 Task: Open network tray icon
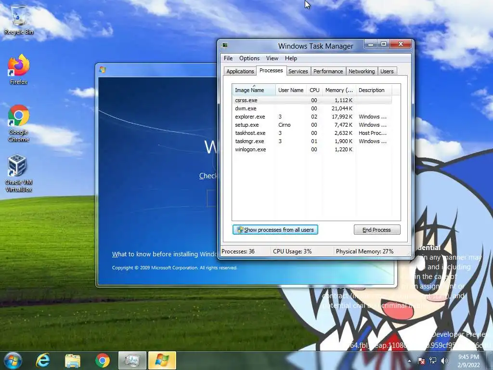click(433, 361)
